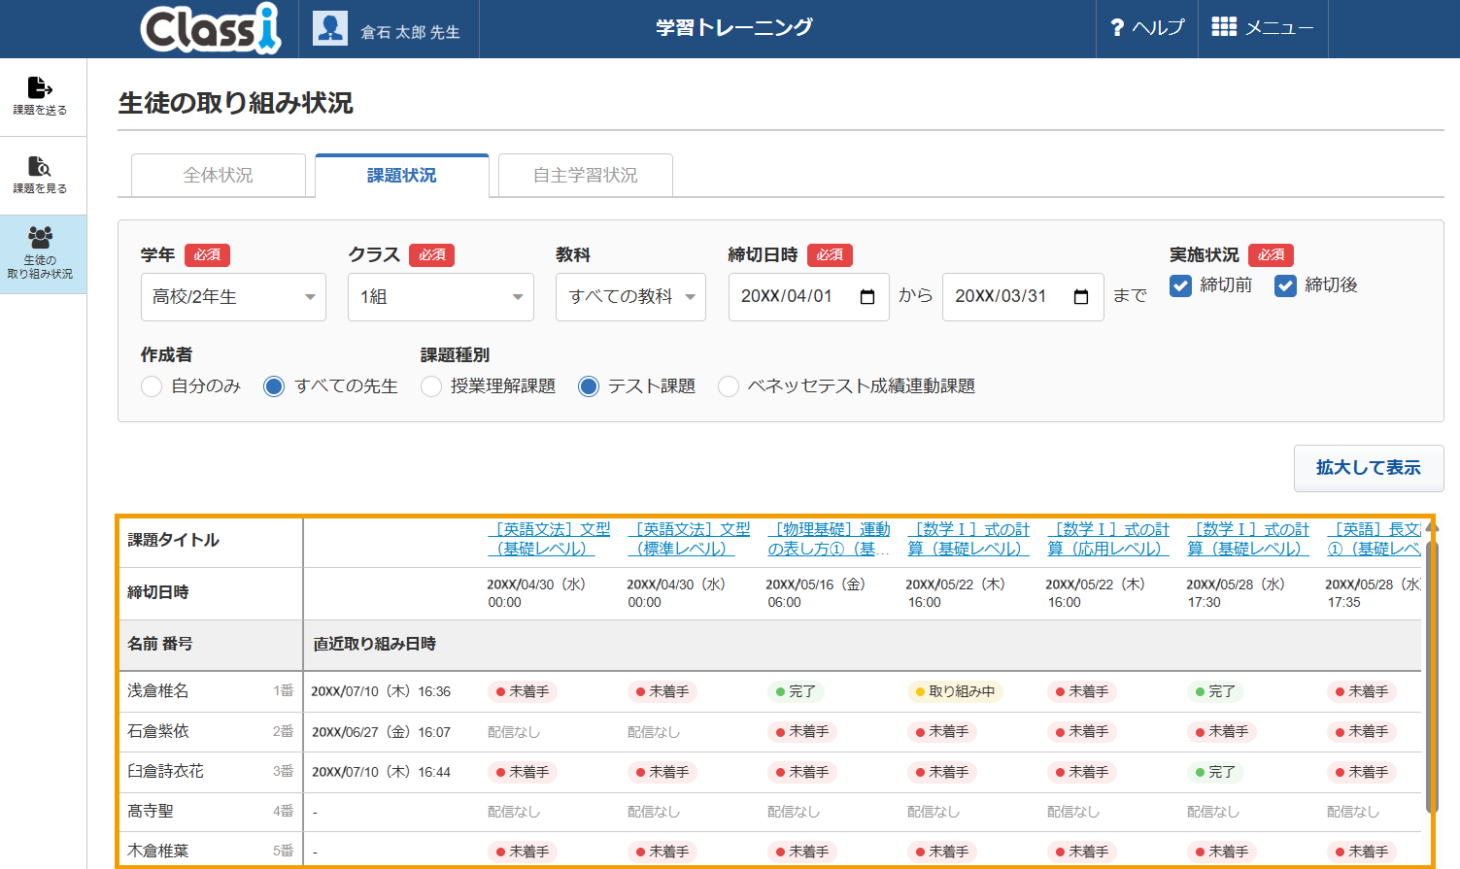Open ［数学Ⅰ］式の計算 link due 05/28
1460x869 pixels.
(x=1248, y=539)
